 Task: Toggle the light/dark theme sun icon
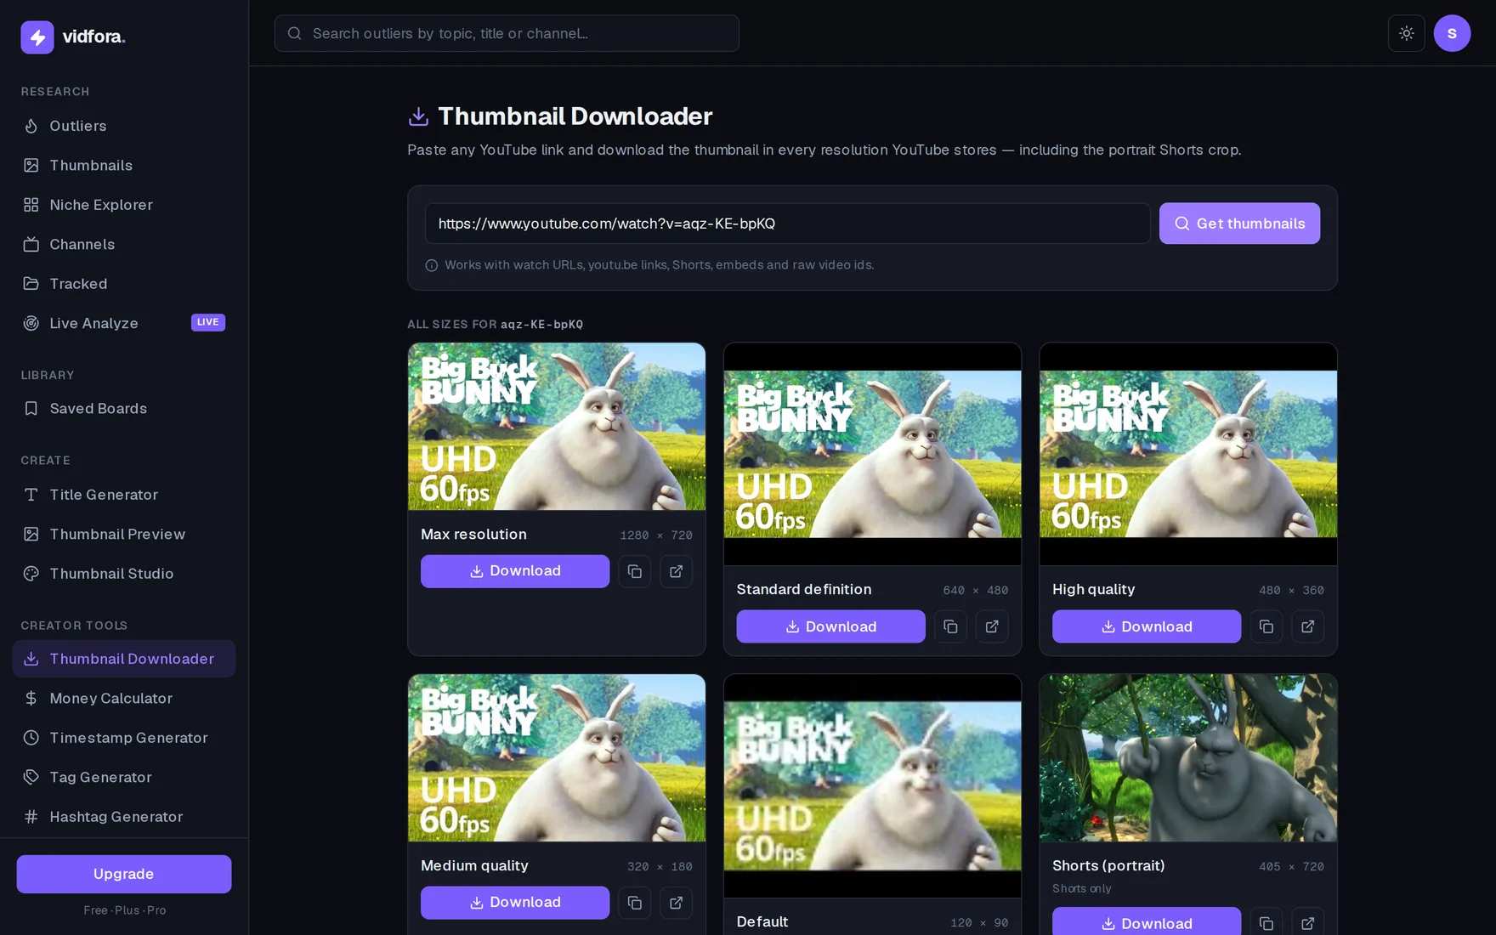click(x=1407, y=33)
